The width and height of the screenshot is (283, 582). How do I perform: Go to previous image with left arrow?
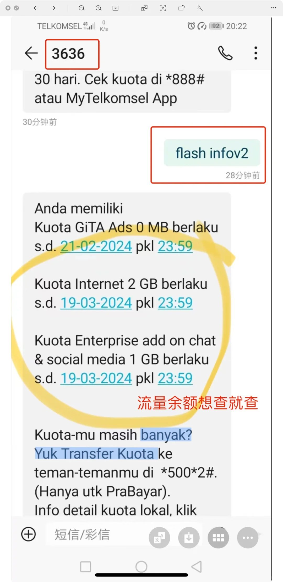[x=36, y=8]
